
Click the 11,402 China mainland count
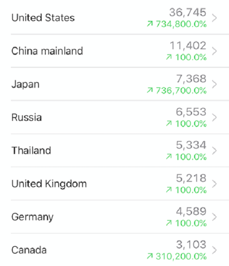(188, 46)
